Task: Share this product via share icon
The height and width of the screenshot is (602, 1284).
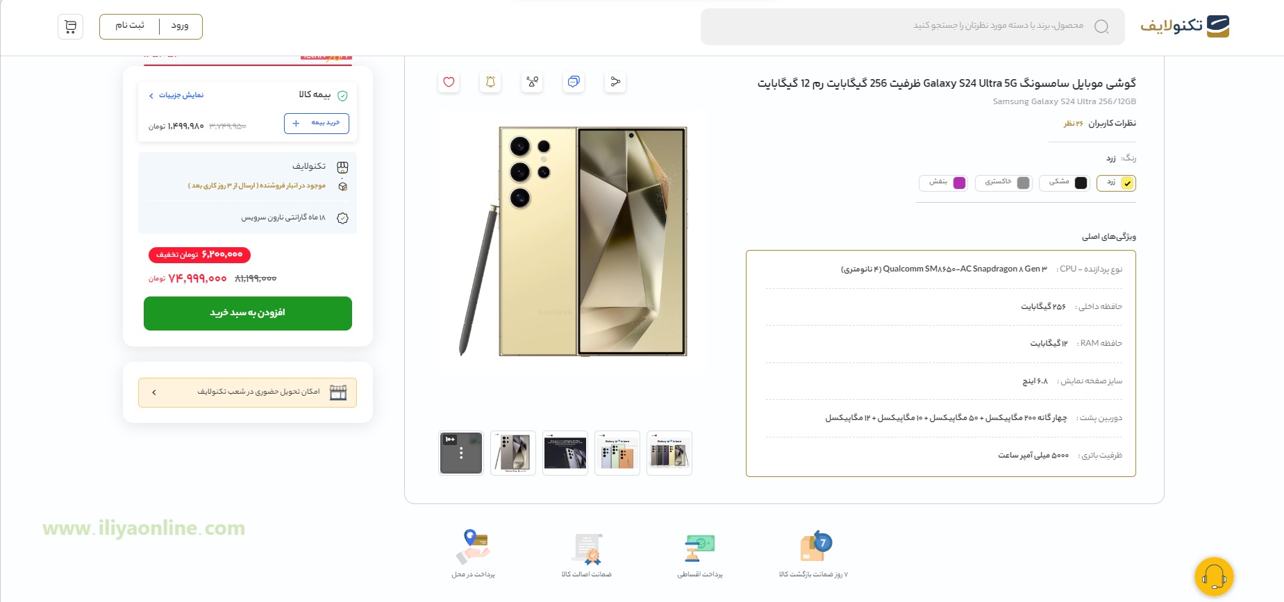Action: (x=615, y=82)
